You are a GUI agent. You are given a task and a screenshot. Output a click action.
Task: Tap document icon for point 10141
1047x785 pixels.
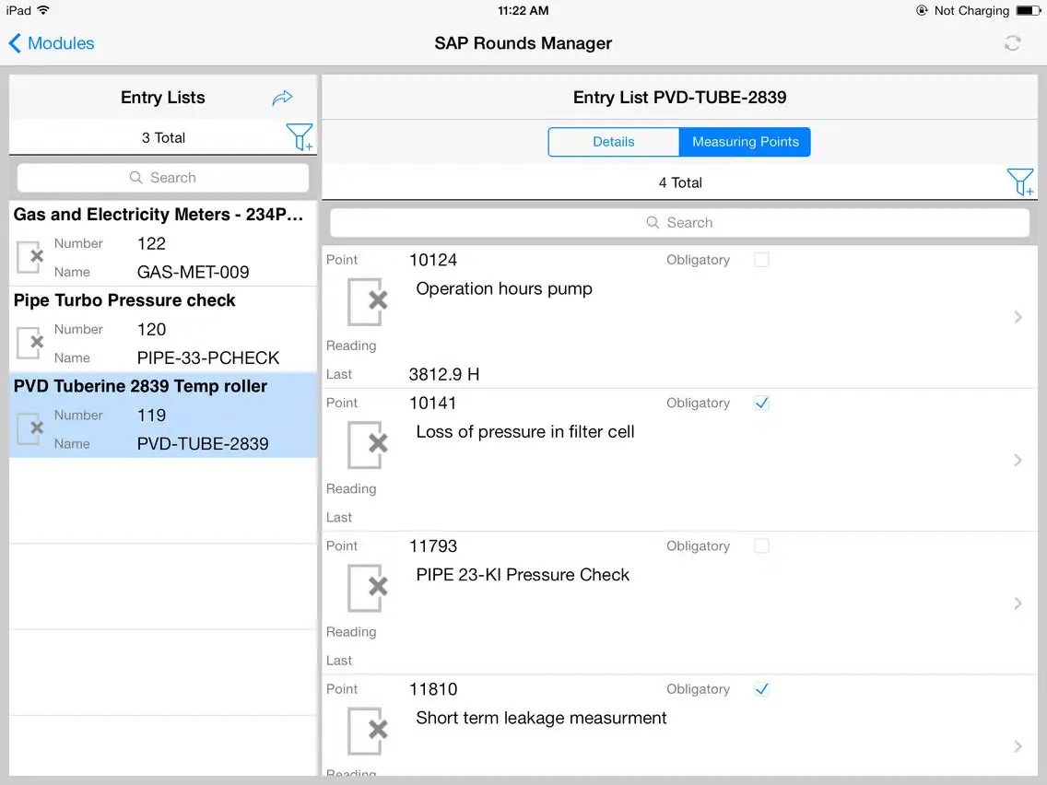[367, 445]
